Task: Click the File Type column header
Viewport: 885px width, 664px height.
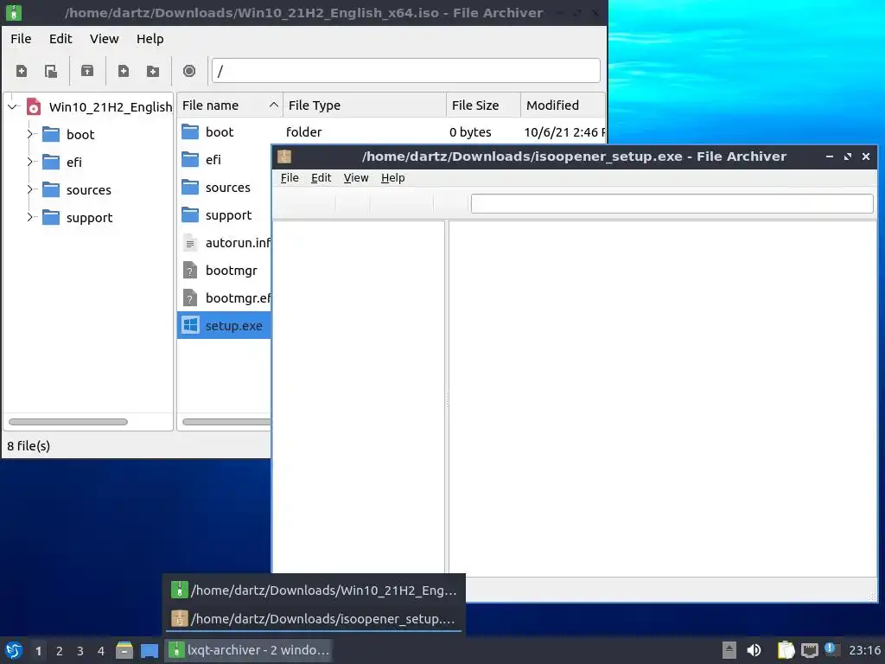Action: [x=365, y=105]
